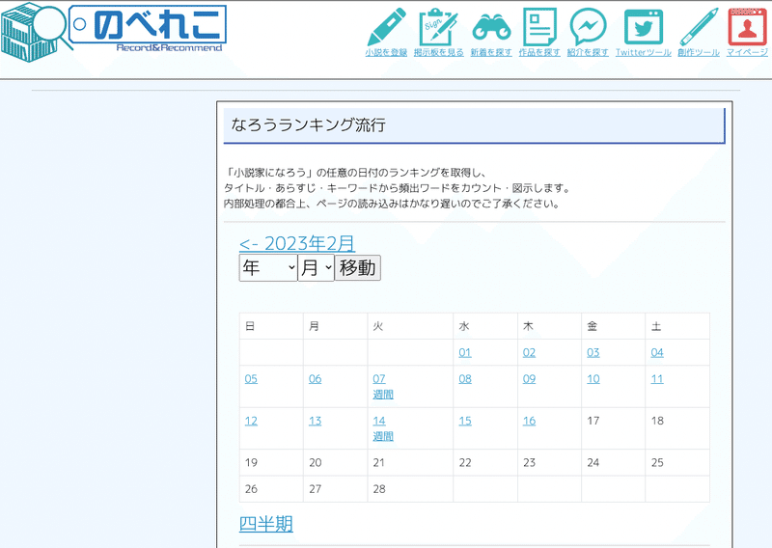772x548 pixels.
Task: Click the calendar cell showing 17
Action: click(x=613, y=428)
